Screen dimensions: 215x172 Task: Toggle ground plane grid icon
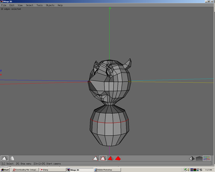pyautogui.click(x=199, y=159)
